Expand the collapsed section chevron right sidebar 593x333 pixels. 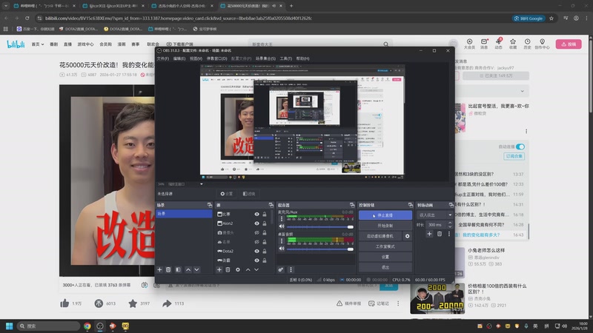point(523,91)
